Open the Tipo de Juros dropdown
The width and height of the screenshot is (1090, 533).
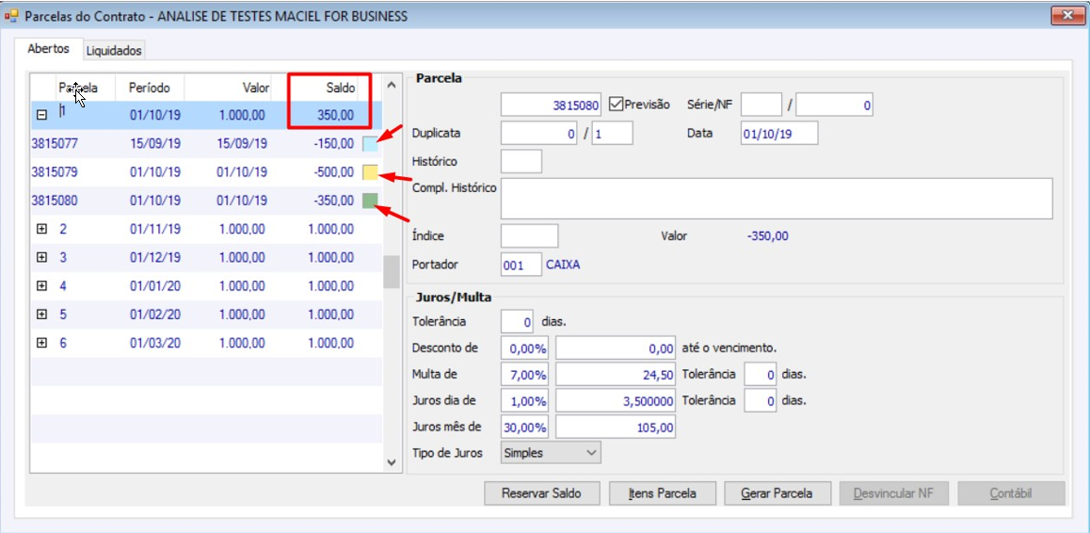click(551, 453)
